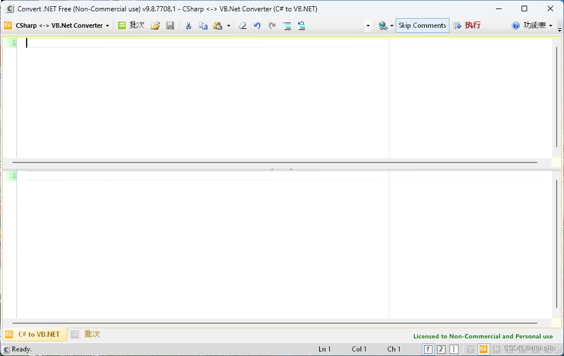The width and height of the screenshot is (564, 356).
Task: Click the Paste clipboard icon
Action: 218,25
